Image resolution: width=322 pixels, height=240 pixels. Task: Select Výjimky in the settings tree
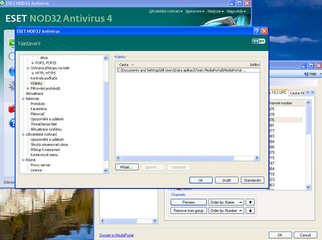36,83
